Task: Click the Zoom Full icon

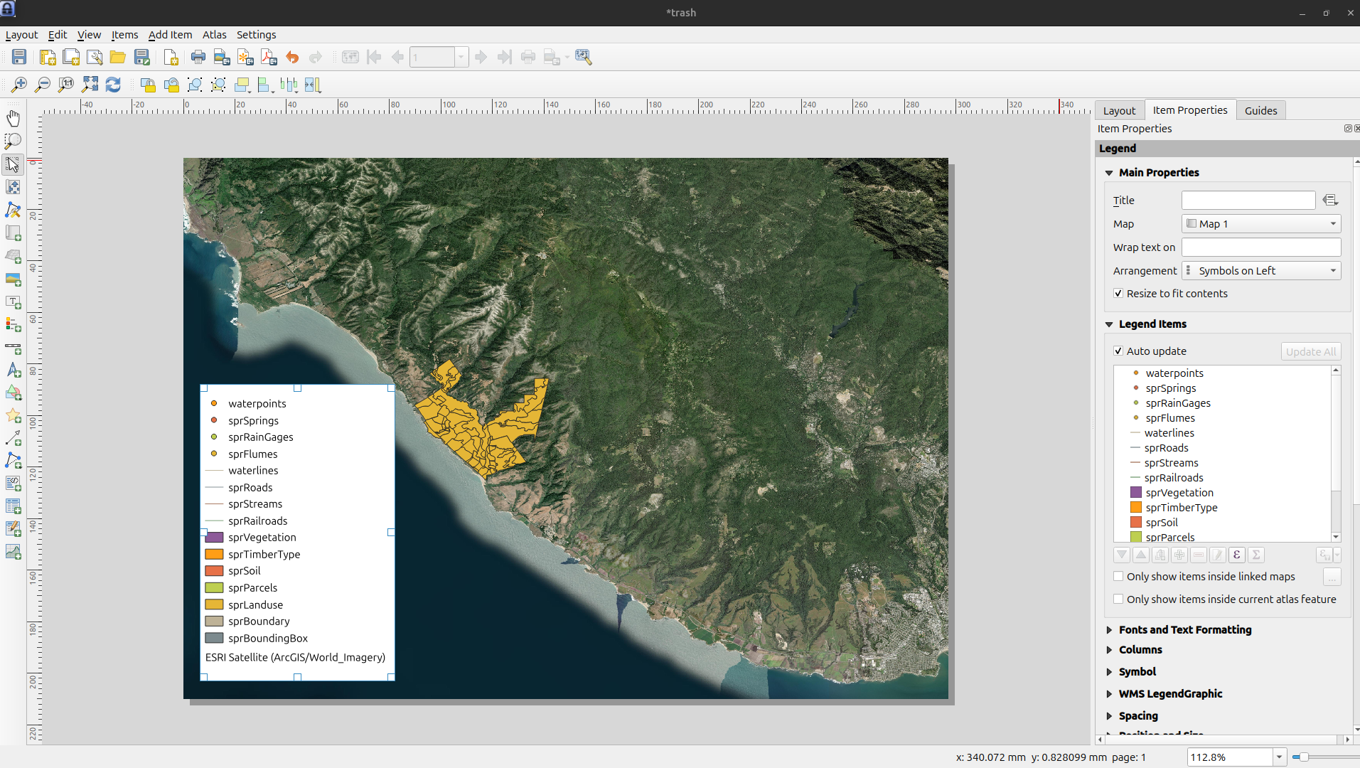Action: pos(90,85)
